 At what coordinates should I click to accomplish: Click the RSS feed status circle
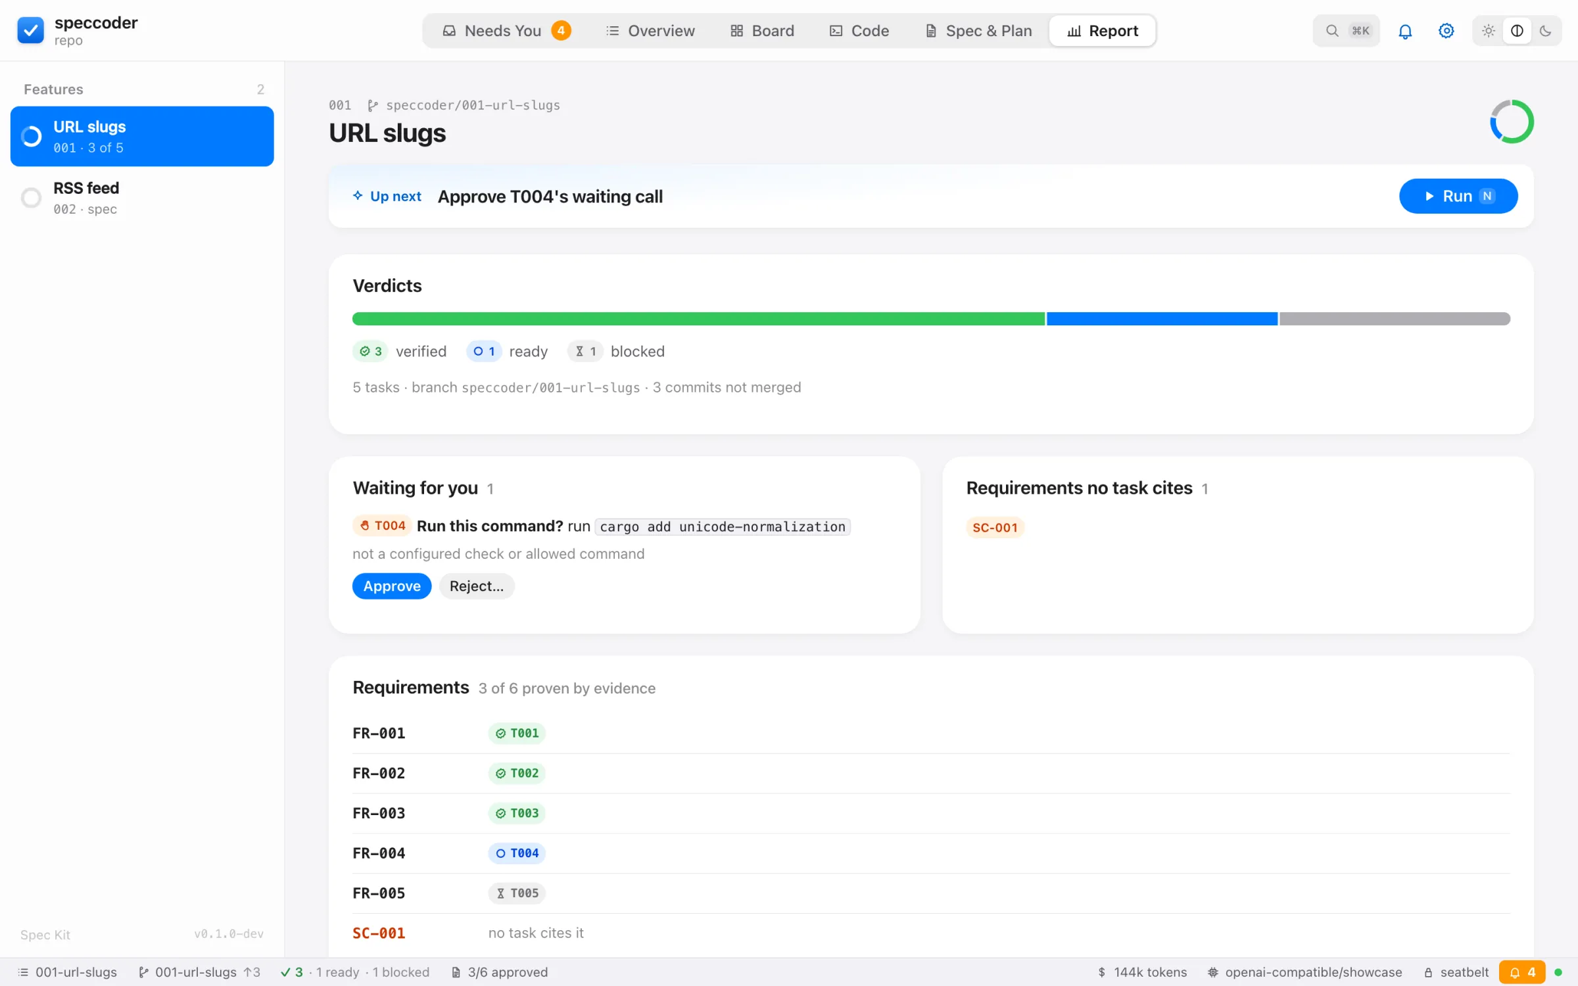click(31, 197)
